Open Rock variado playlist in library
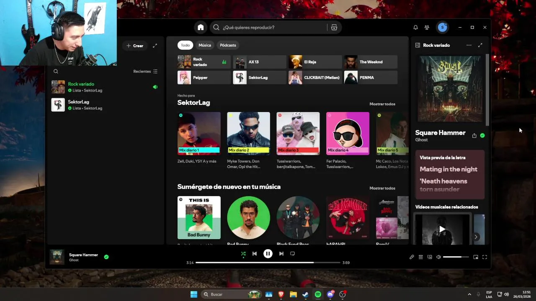 (x=105, y=87)
